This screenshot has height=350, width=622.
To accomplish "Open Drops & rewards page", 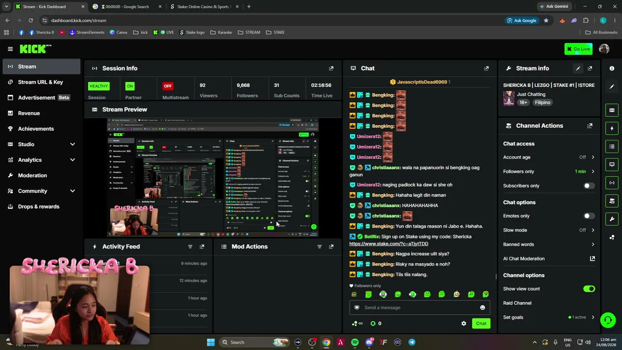I will pyautogui.click(x=41, y=207).
